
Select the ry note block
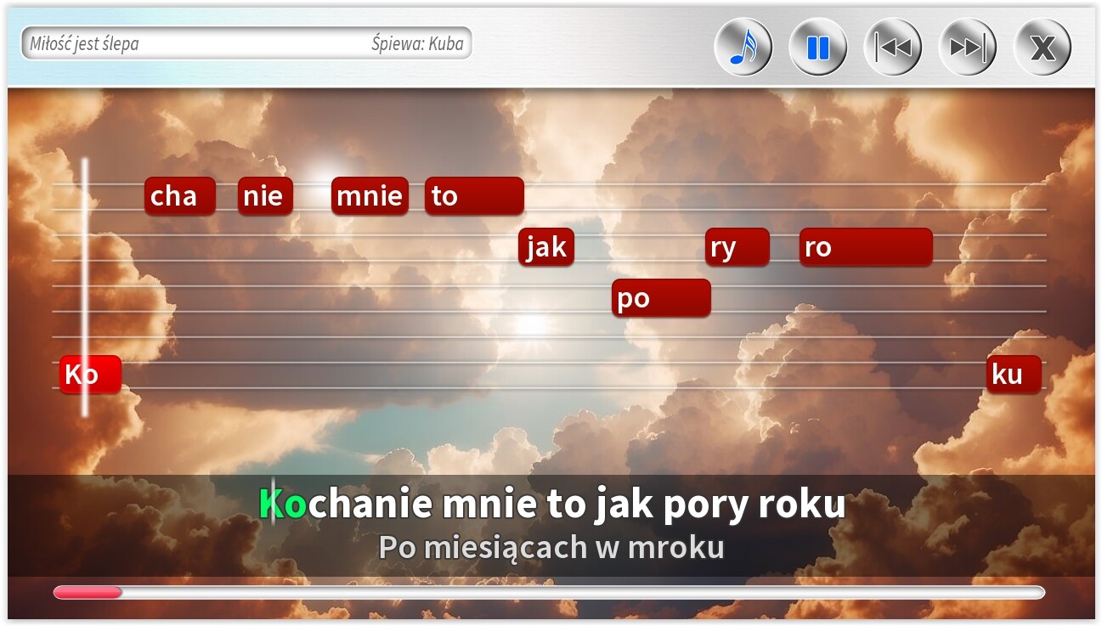pos(736,246)
